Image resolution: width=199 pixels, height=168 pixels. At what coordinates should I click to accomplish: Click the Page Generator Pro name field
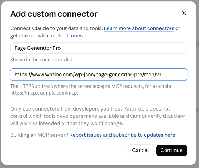click(99, 48)
